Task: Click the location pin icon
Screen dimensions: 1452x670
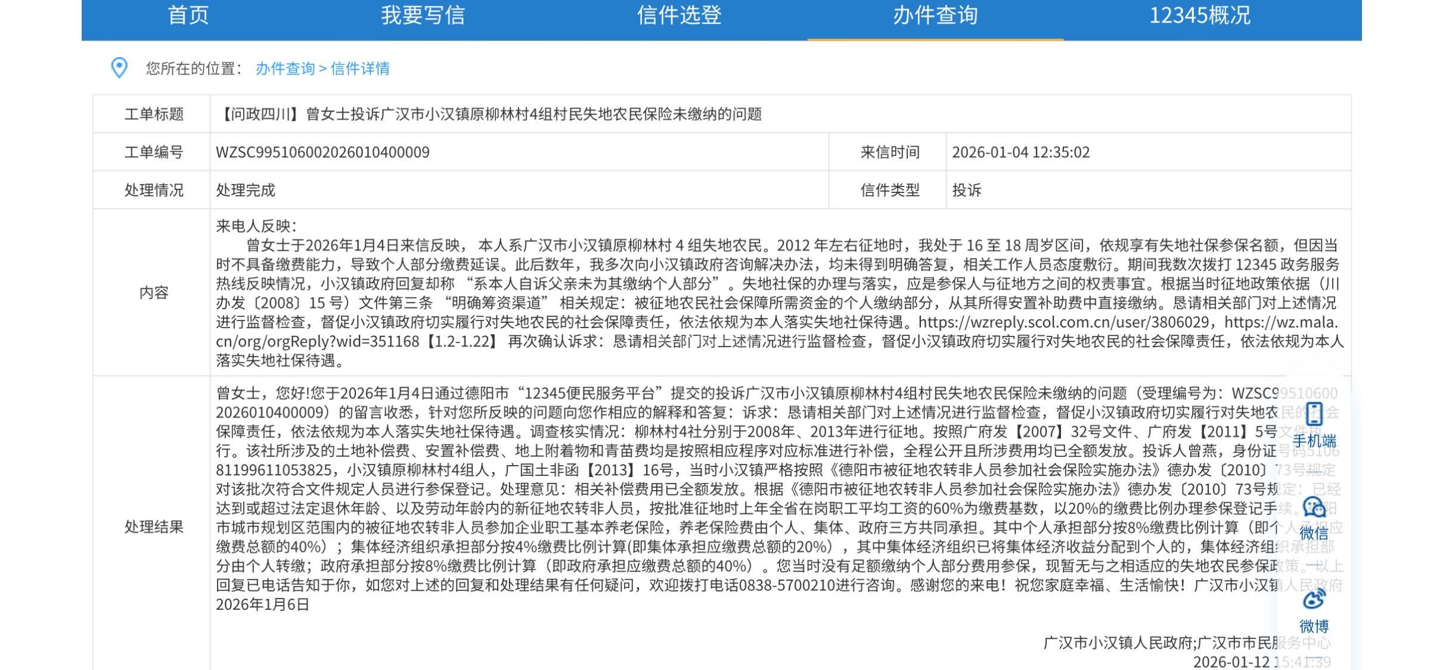Action: (x=119, y=68)
